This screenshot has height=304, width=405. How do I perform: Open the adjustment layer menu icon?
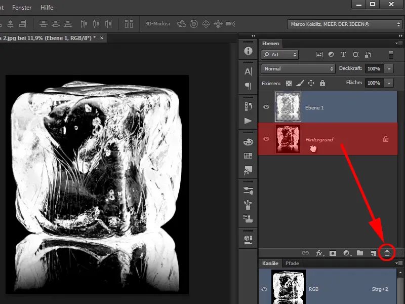(x=346, y=253)
